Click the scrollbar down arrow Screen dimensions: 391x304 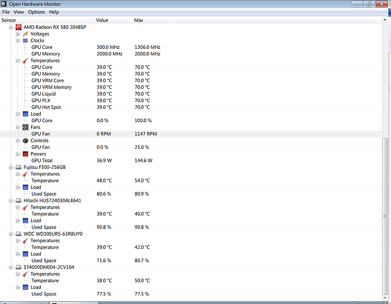(x=385, y=298)
